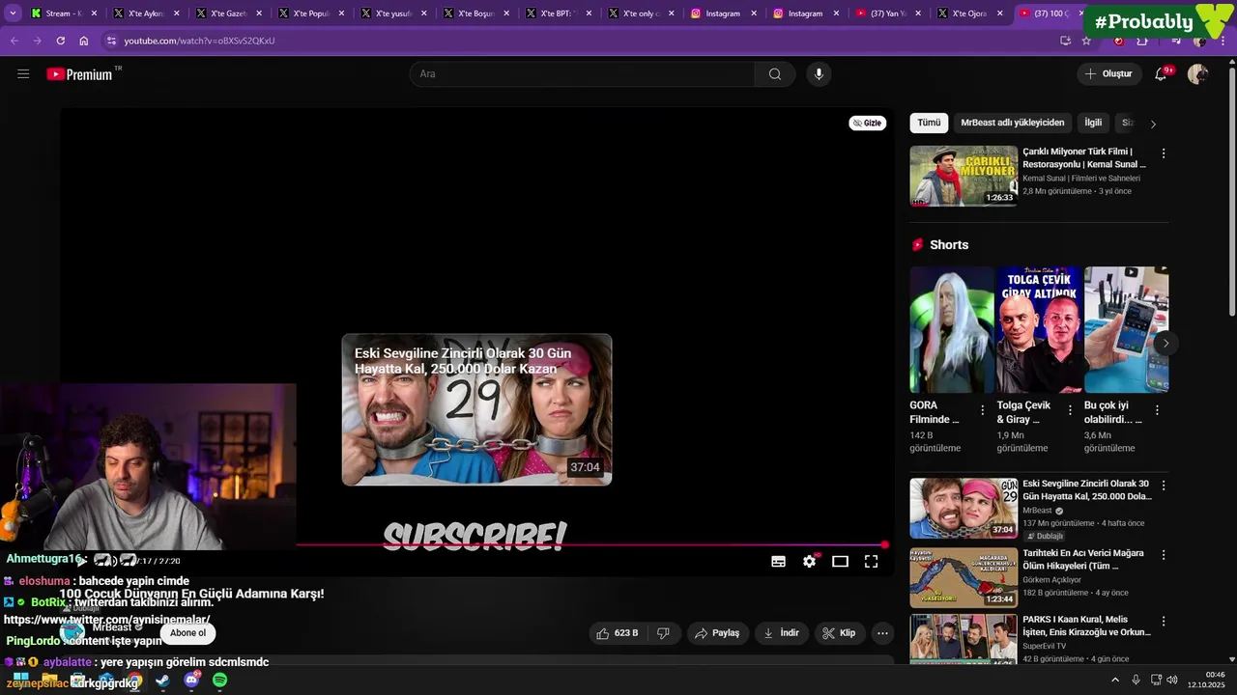View site information icon in address bar
The width and height of the screenshot is (1237, 695).
tap(111, 41)
